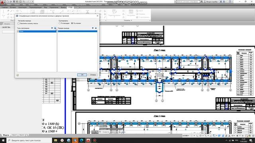Screen dimensions: 255x143
Task: Enable the mass column fill checkbox
Action: (x=19, y=23)
